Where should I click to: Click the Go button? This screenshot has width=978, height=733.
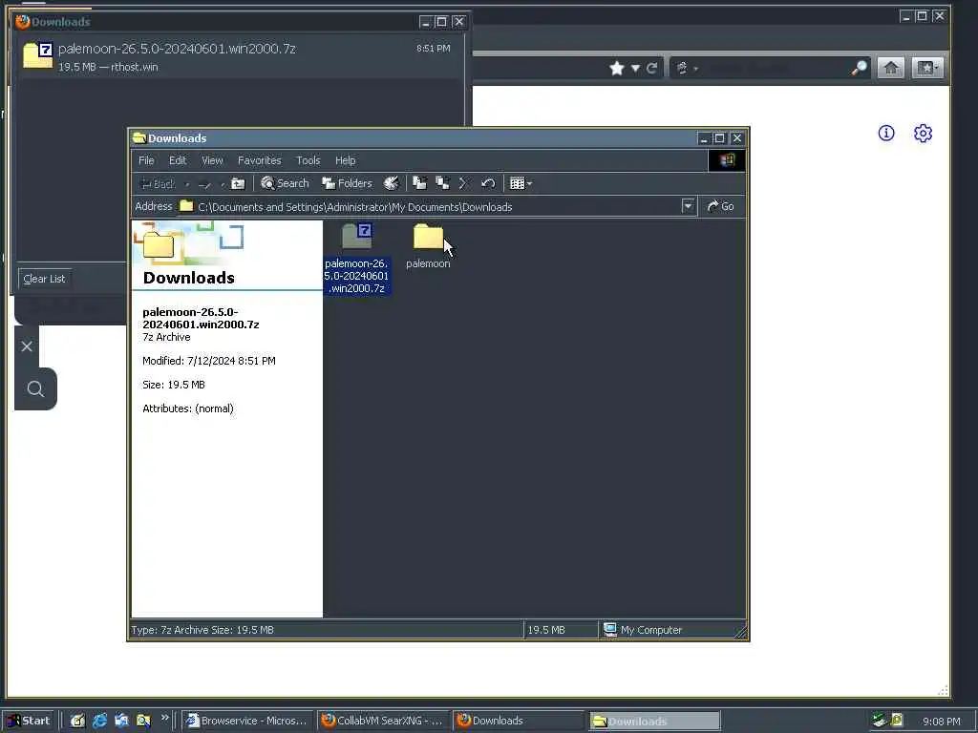pos(720,206)
